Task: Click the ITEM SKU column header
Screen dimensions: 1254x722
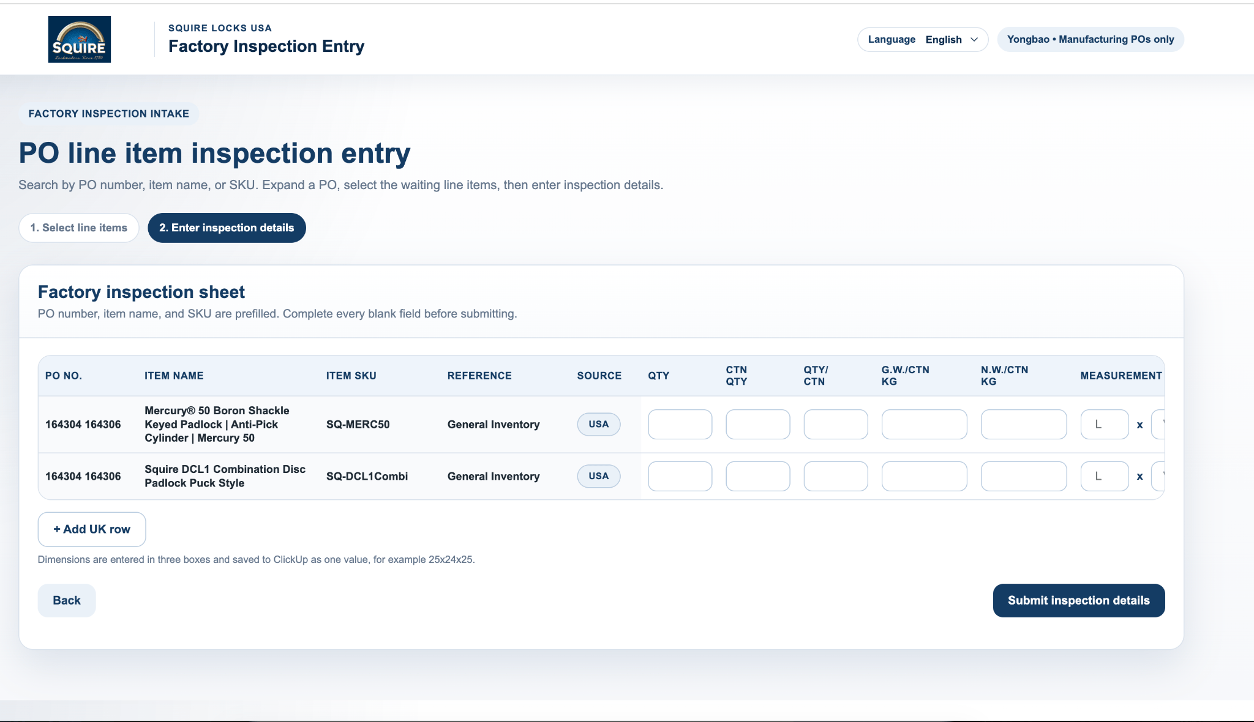Action: point(351,376)
